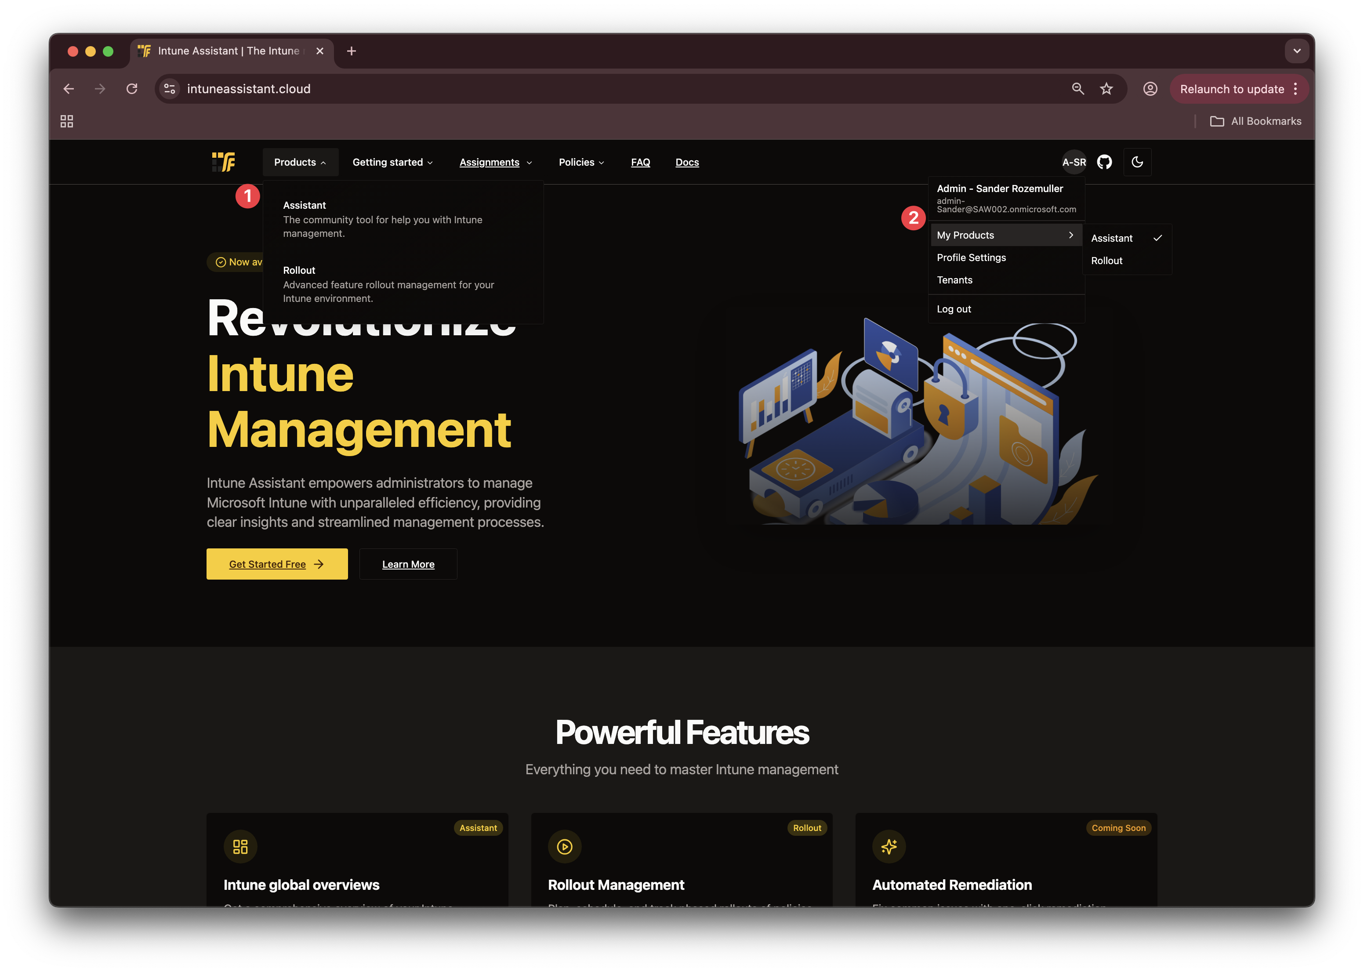Open a new browser tab

(351, 51)
